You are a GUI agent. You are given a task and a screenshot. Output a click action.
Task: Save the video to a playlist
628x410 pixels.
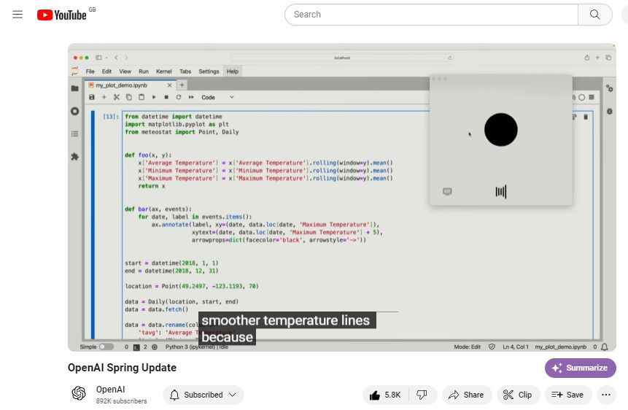(x=567, y=395)
